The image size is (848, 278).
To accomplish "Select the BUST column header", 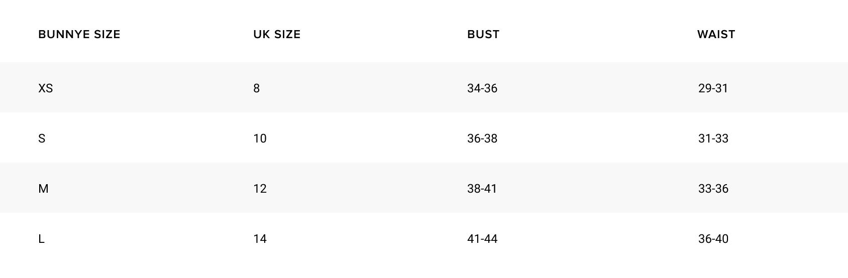I will tap(483, 35).
